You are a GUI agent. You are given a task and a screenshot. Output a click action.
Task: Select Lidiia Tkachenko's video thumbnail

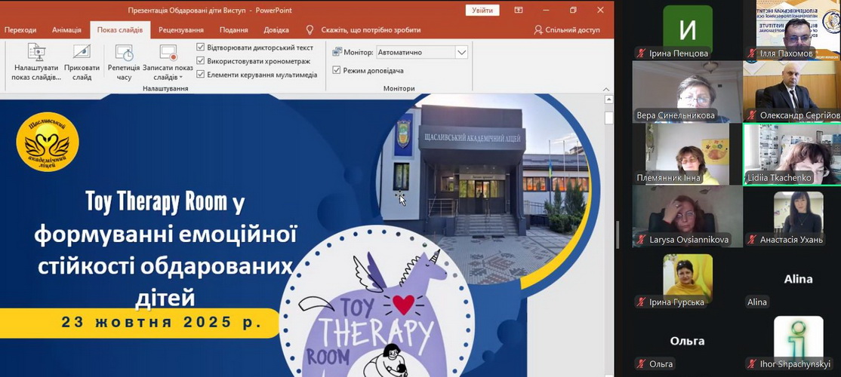click(x=791, y=154)
